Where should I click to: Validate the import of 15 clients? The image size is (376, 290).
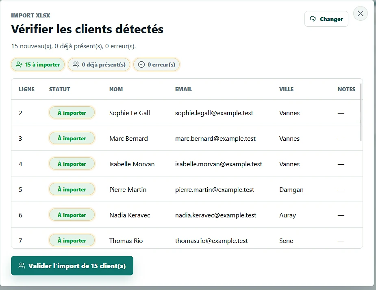[x=72, y=266]
